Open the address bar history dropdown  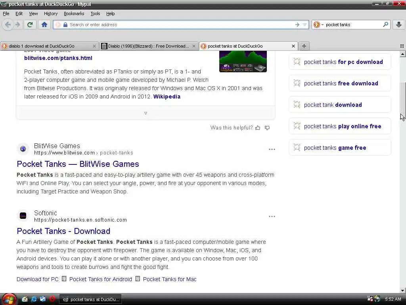(305, 25)
